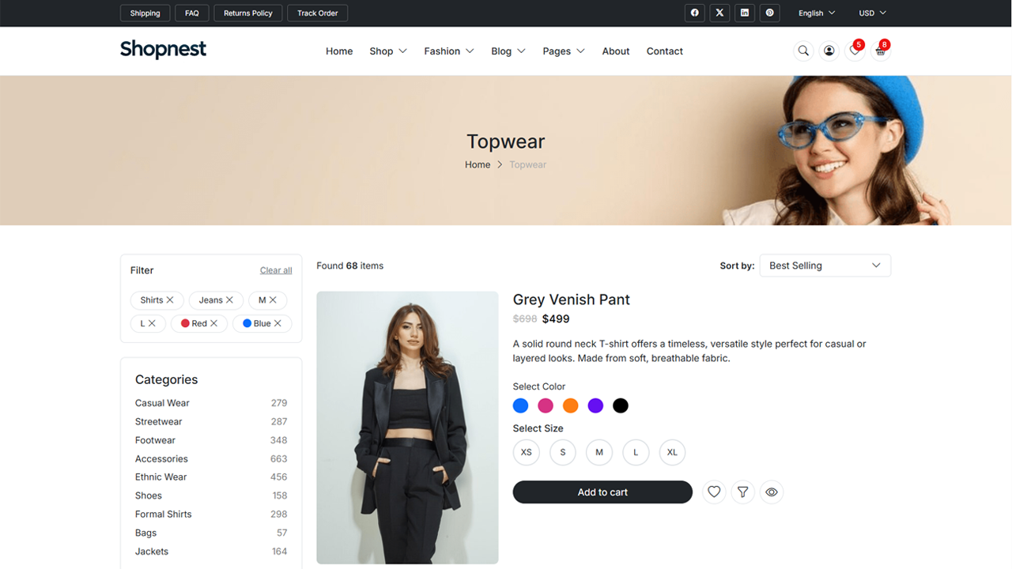Choose size XL option

(x=672, y=452)
